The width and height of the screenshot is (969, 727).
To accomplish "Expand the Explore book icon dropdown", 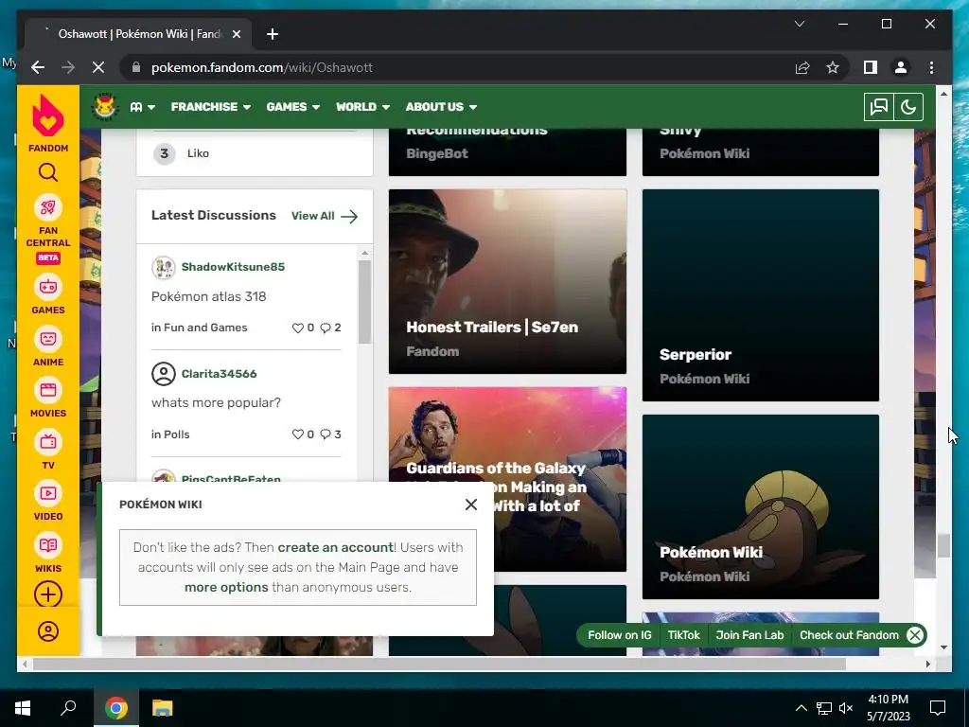I will (x=142, y=107).
